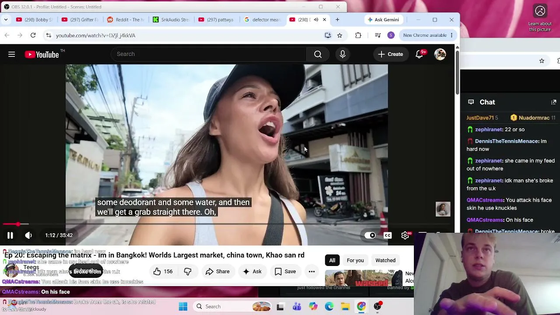Click the star icon above the chat panel
The image size is (560, 315).
tap(542, 61)
